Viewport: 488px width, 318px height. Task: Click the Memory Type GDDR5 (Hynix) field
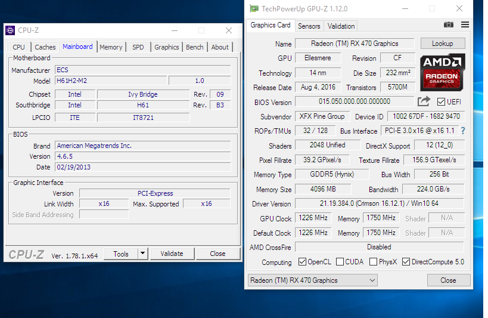click(x=332, y=174)
